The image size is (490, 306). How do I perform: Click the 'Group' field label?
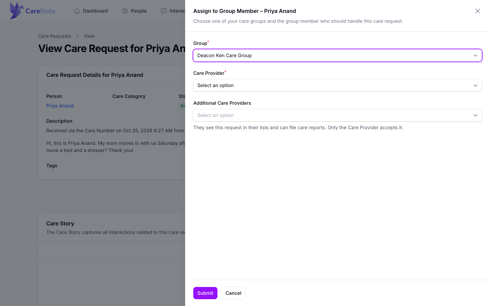coord(200,43)
